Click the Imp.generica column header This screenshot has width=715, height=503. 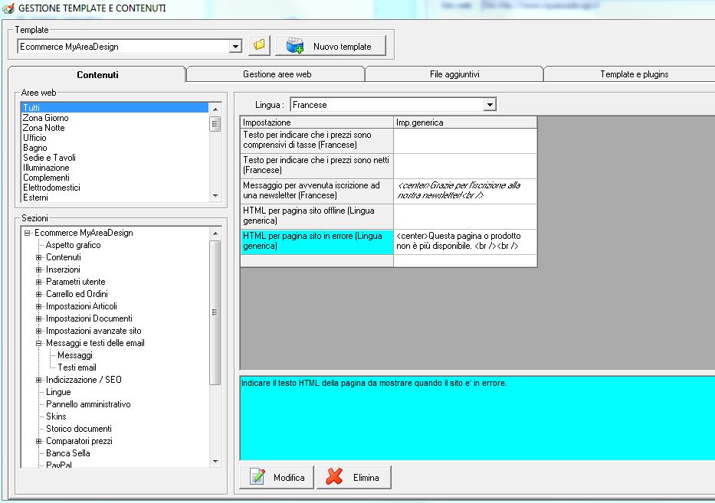coord(465,122)
